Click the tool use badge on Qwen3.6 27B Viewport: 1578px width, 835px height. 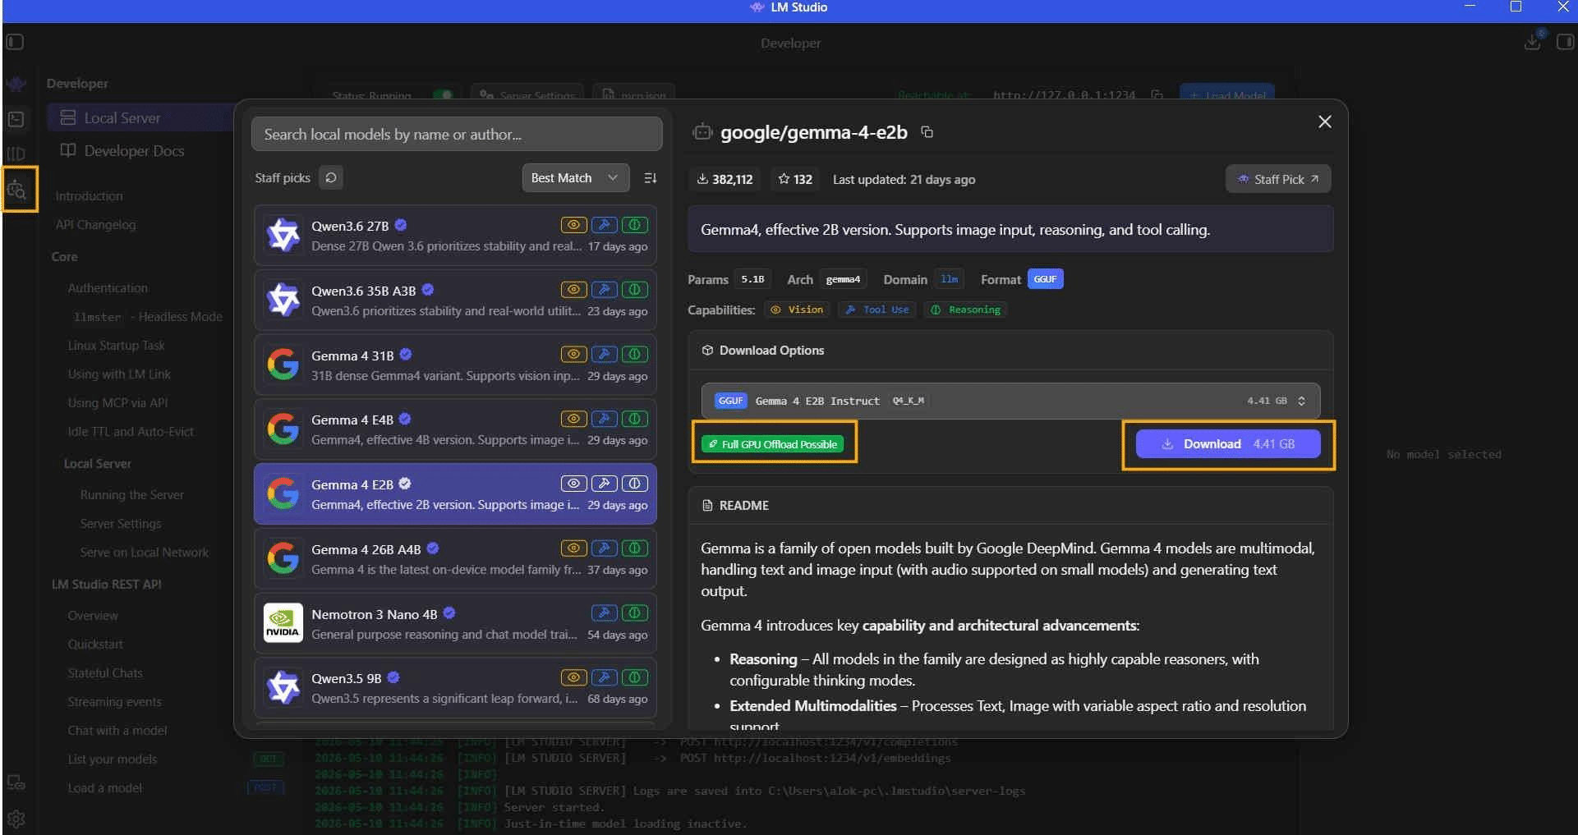(604, 224)
